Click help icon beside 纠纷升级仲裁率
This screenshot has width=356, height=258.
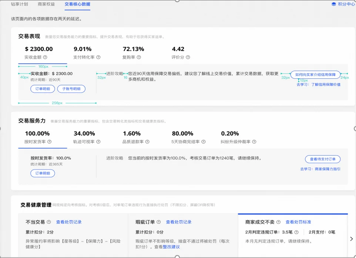pyautogui.click(x=254, y=142)
